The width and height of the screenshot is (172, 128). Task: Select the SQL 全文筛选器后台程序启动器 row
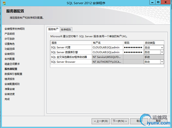pos(71,57)
